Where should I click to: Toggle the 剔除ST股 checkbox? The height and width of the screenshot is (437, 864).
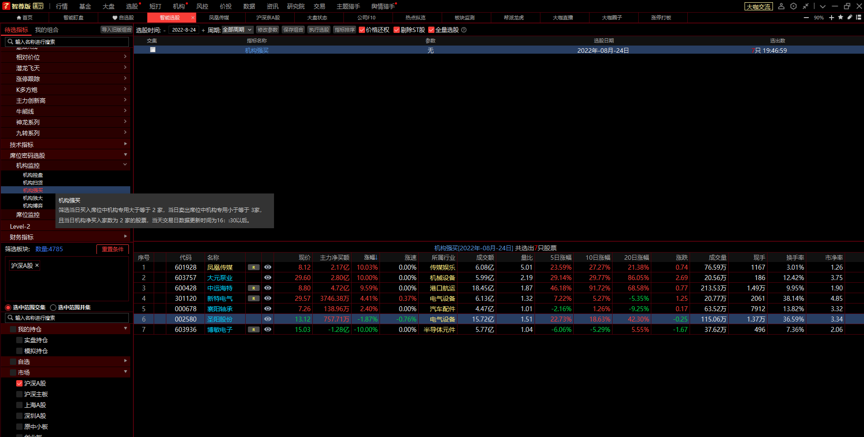click(x=397, y=30)
